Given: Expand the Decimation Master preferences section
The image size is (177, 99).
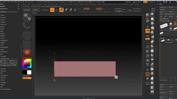Looking at the screenshot, I should 6,89.
